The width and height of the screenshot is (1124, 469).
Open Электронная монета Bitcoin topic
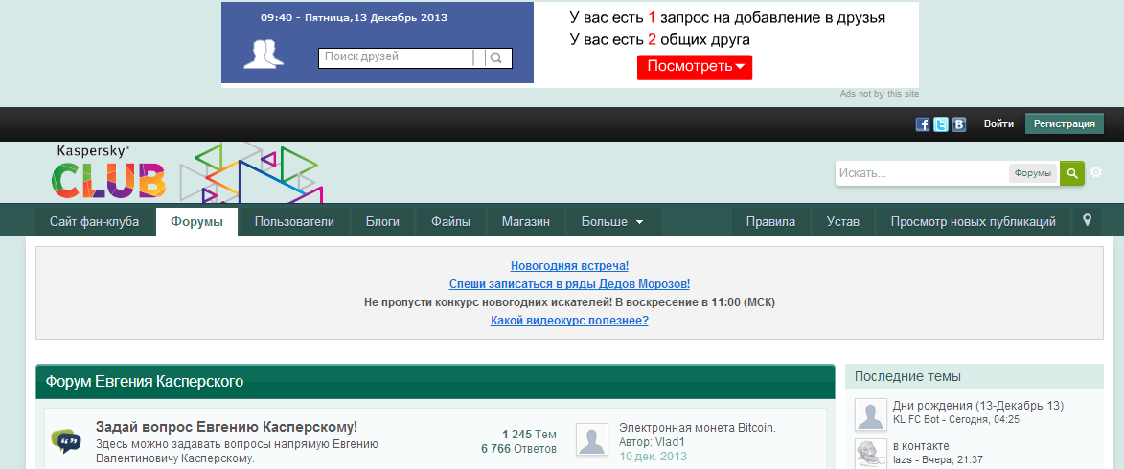coord(698,428)
